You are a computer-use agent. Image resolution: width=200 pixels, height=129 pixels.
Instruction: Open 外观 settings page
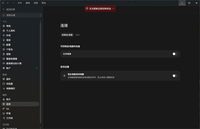[20, 35]
